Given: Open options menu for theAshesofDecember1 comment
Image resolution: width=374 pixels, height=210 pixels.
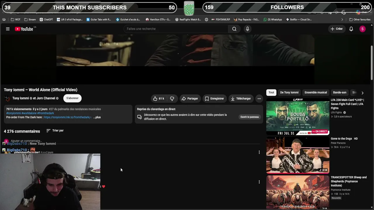Looking at the screenshot, I should (x=259, y=152).
